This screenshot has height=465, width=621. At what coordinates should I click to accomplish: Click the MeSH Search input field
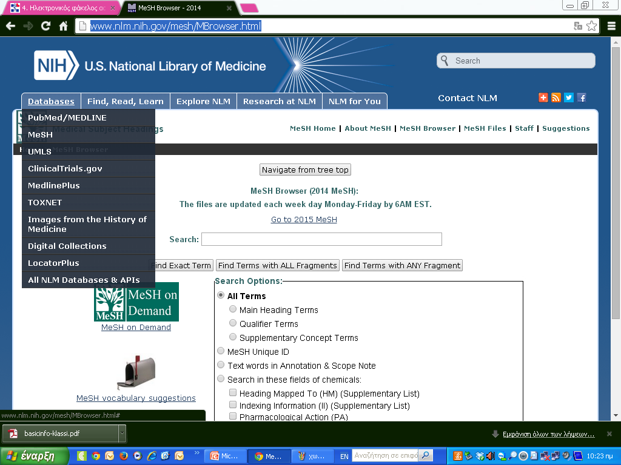coord(321,239)
